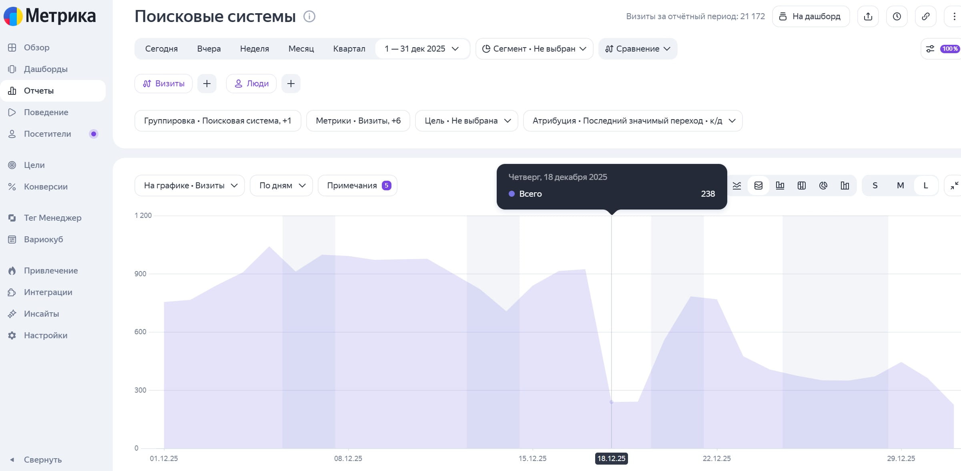This screenshot has height=471, width=961.
Task: Click the export upload icon in the header
Action: (x=868, y=16)
